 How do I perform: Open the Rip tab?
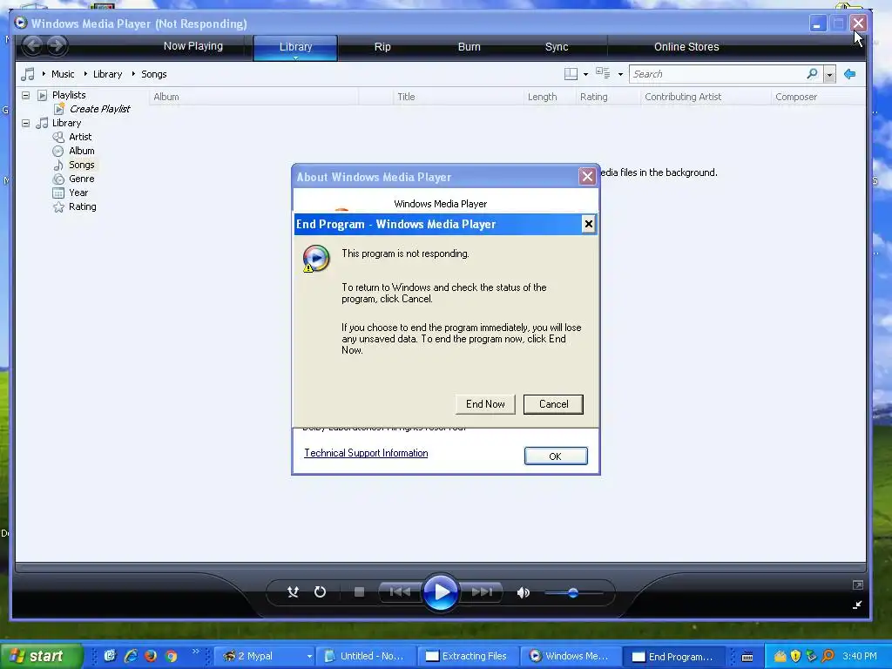pyautogui.click(x=382, y=47)
